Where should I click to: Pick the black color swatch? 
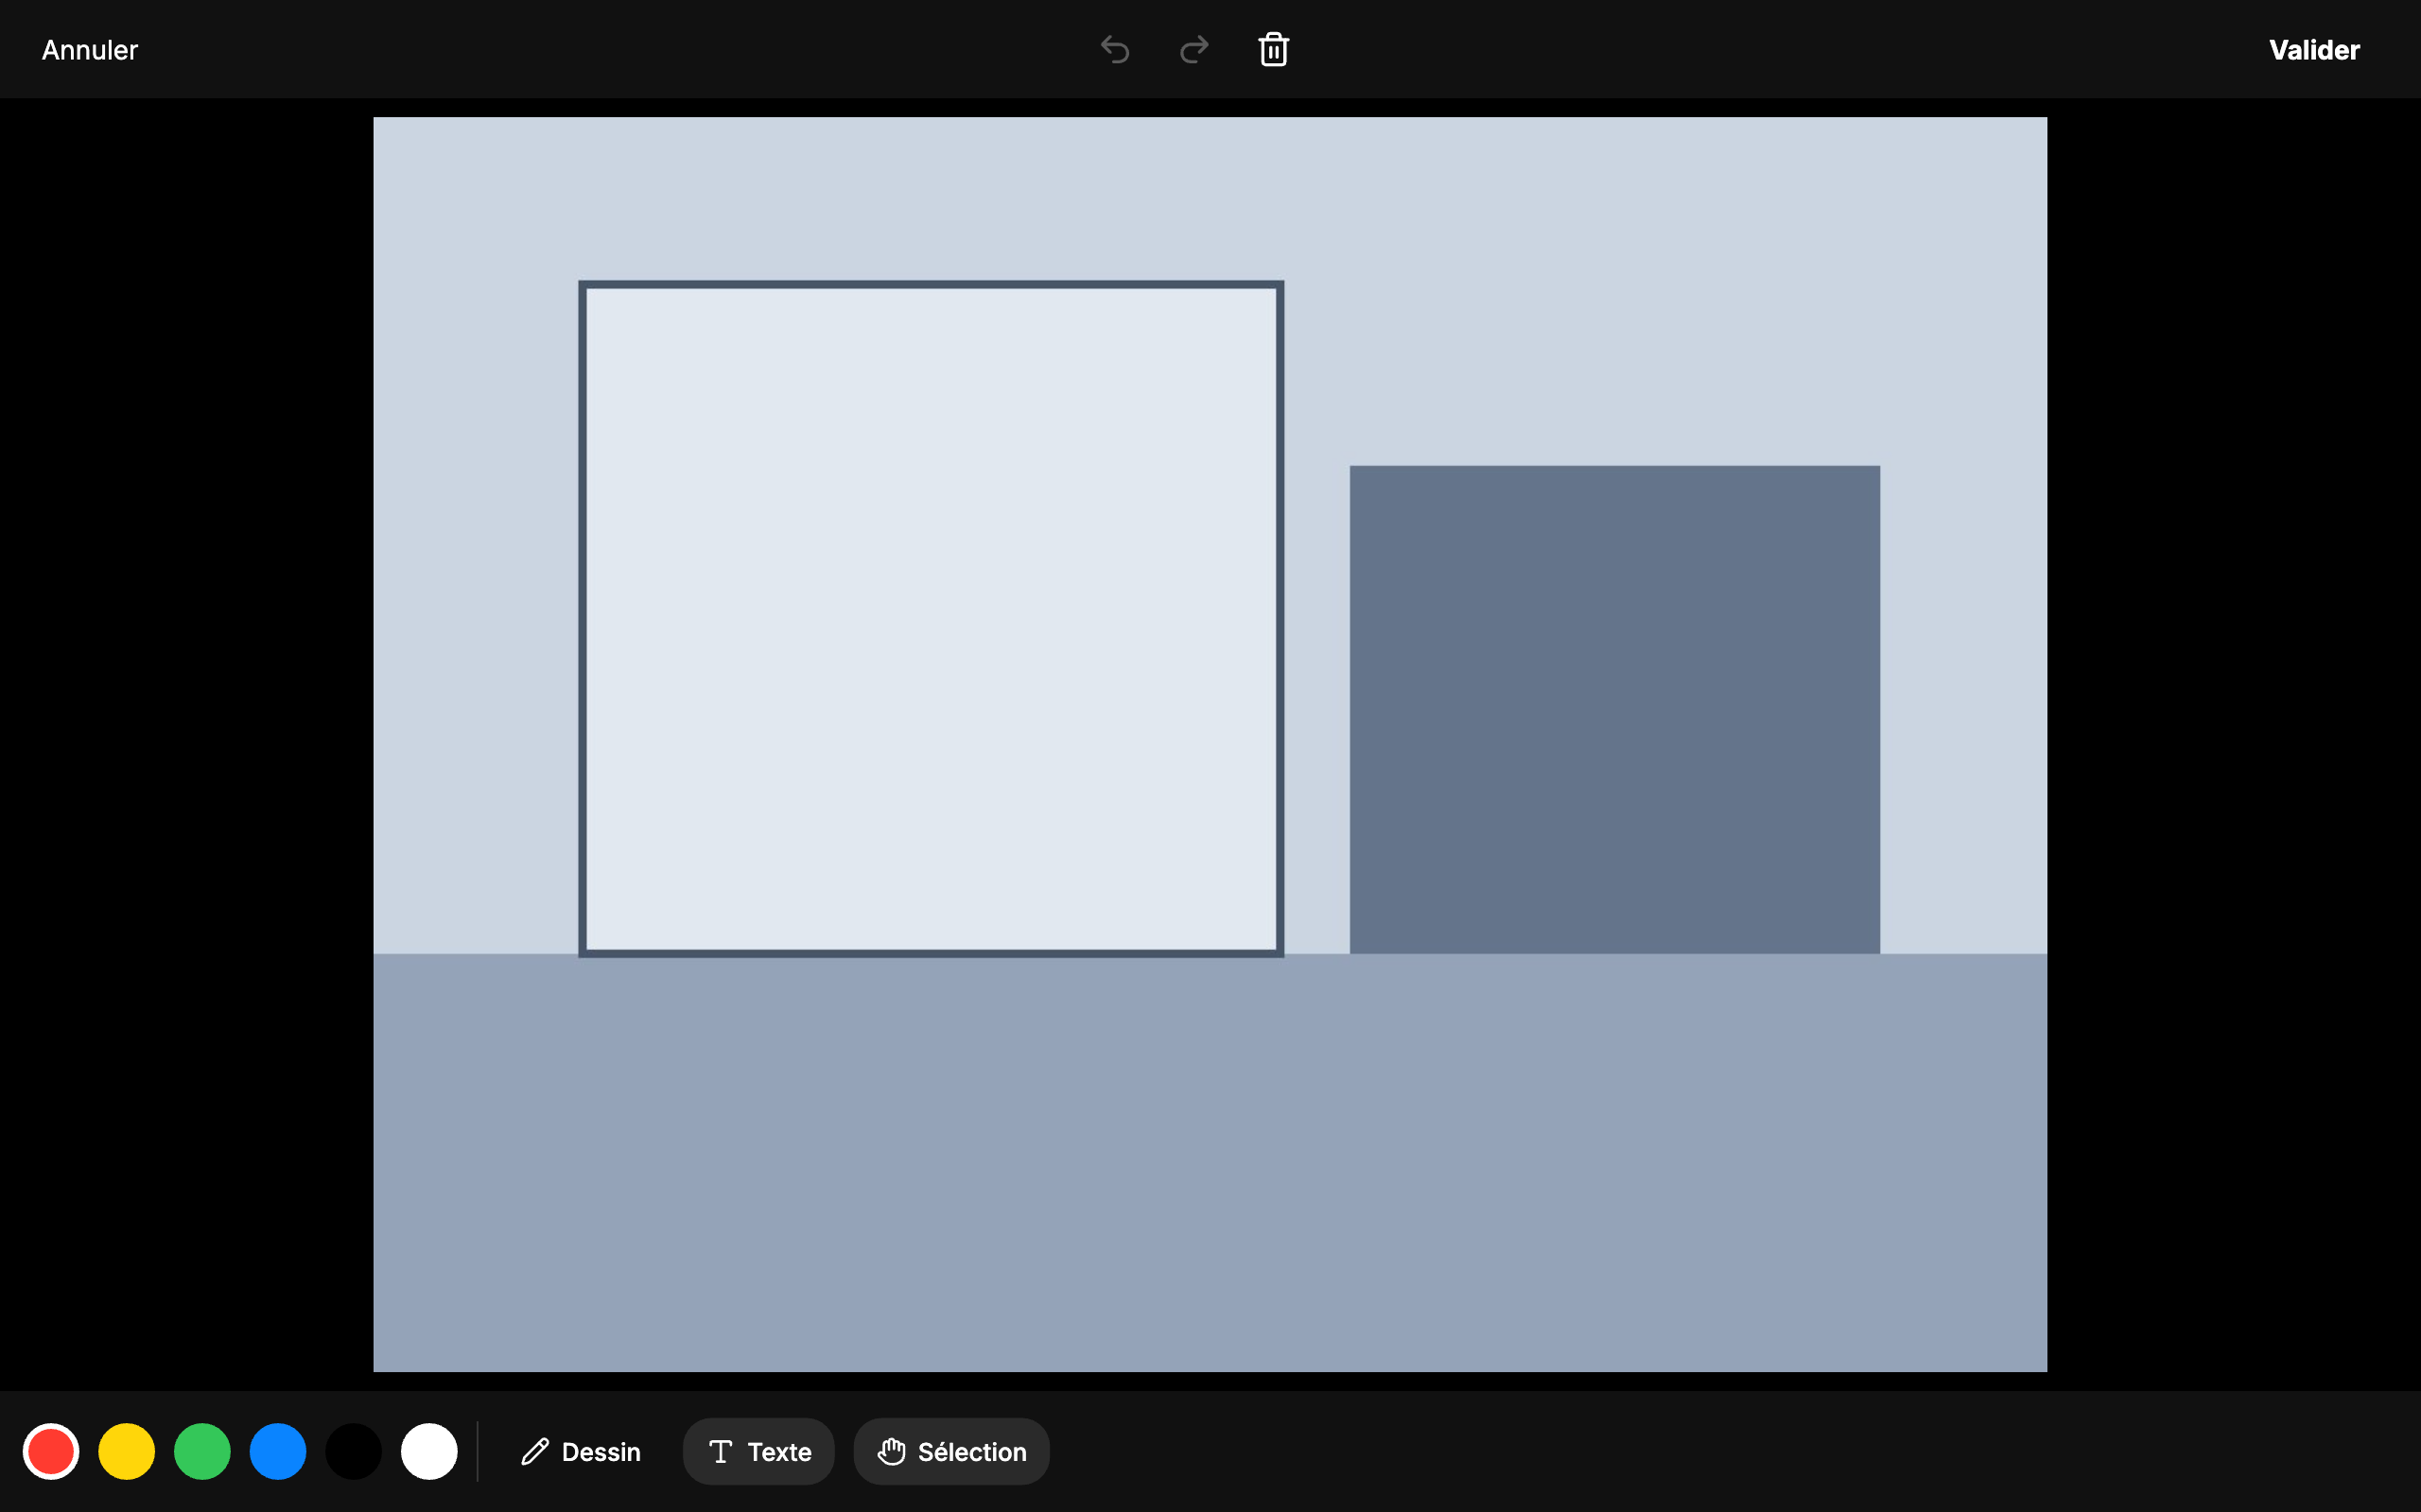click(x=354, y=1451)
